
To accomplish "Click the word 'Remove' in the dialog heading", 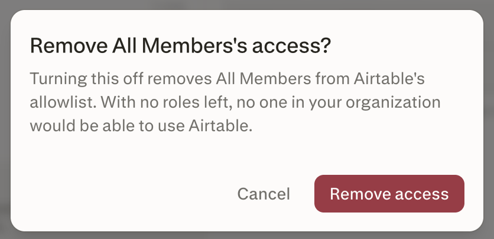I will click(x=69, y=46).
